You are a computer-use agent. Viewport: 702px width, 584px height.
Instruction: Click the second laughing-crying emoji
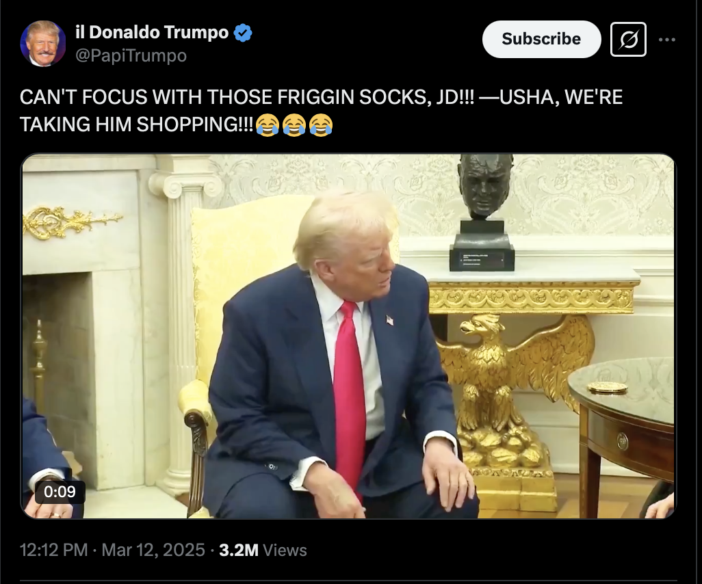point(294,124)
